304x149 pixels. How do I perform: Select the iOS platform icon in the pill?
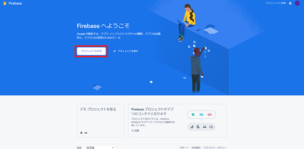201,114
